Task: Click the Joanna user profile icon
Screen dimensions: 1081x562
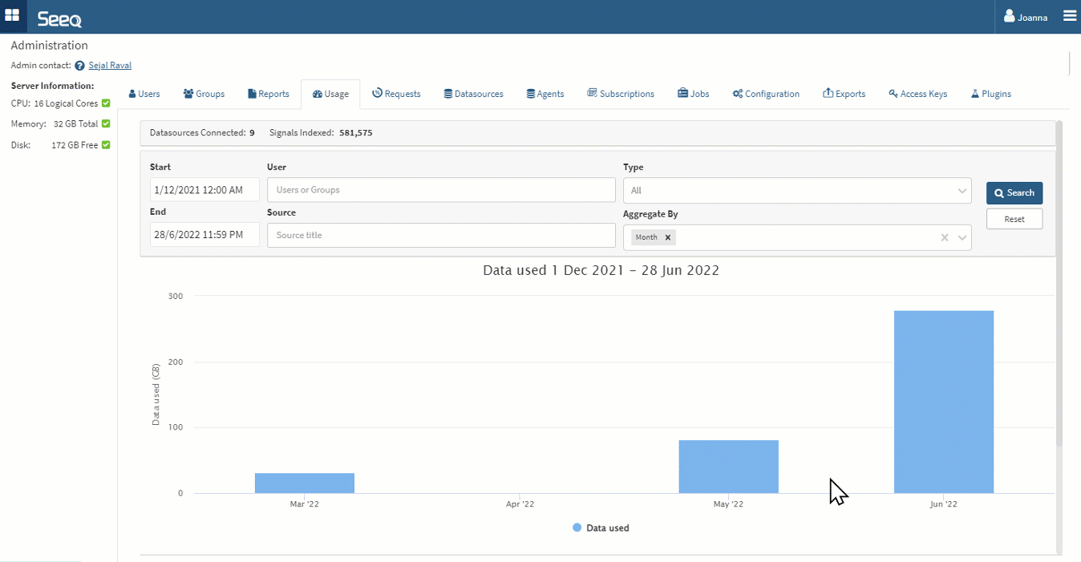Action: tap(1009, 17)
